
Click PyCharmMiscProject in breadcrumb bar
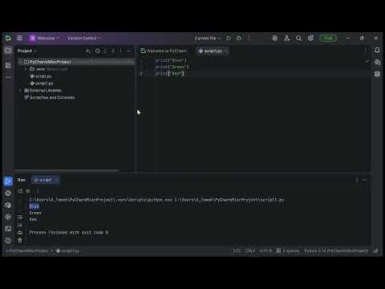[x=27, y=251]
